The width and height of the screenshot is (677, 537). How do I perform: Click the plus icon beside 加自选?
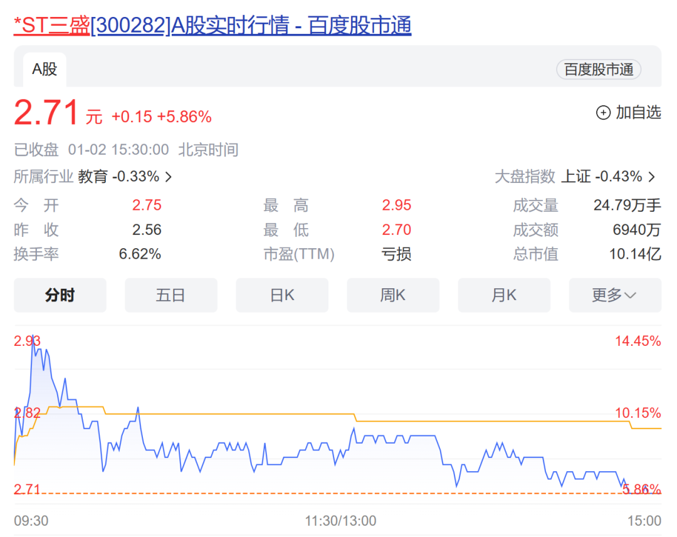(x=603, y=113)
